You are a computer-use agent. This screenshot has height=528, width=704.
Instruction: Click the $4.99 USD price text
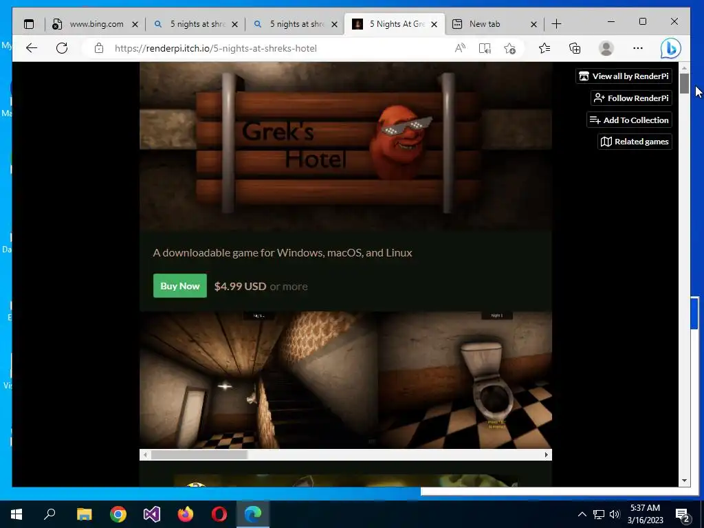pos(240,286)
